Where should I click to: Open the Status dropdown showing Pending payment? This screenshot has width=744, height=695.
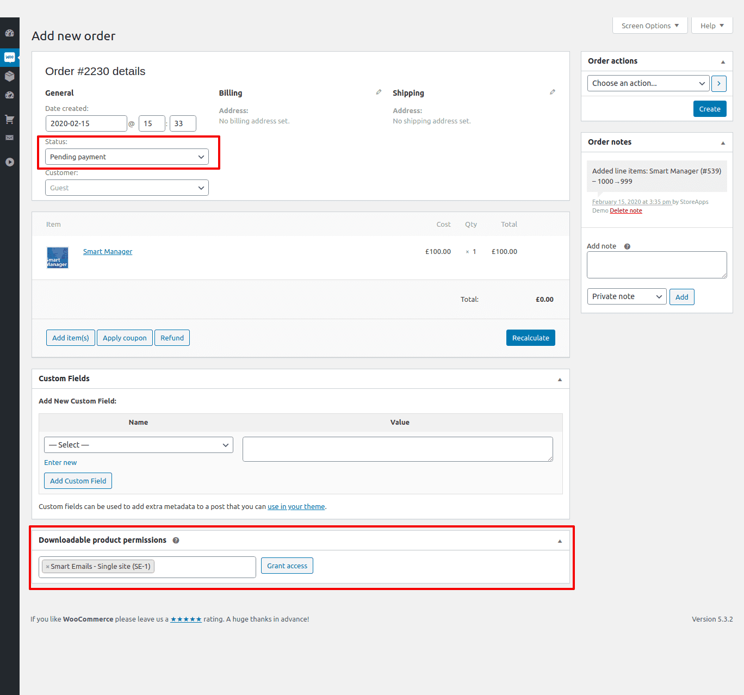pos(127,157)
